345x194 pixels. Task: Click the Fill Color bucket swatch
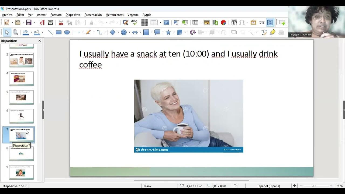click(37, 32)
